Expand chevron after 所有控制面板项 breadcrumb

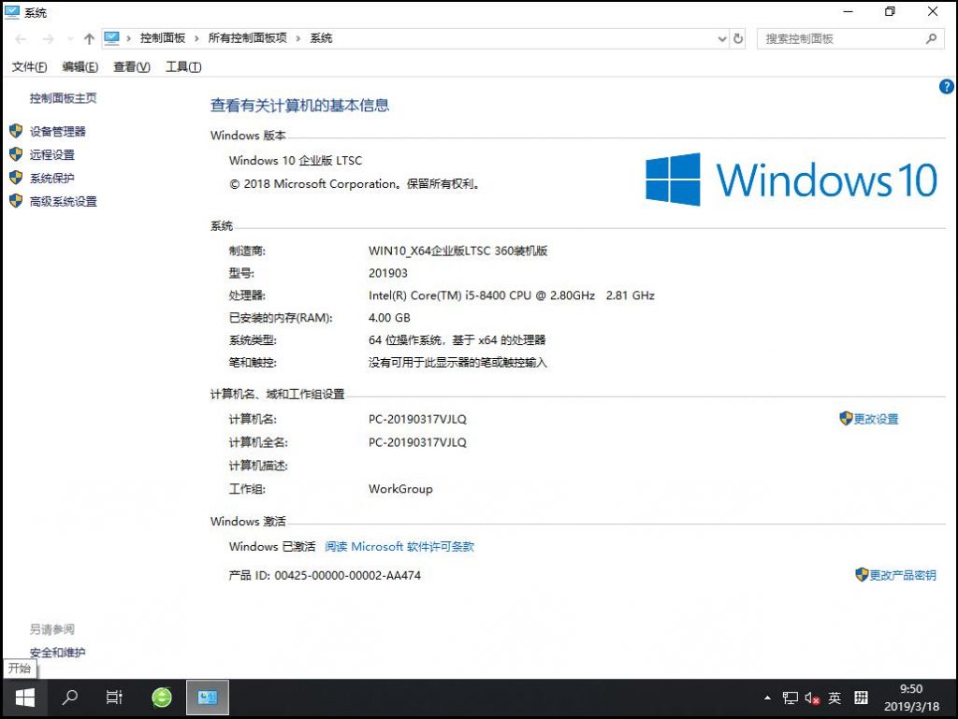(x=298, y=38)
